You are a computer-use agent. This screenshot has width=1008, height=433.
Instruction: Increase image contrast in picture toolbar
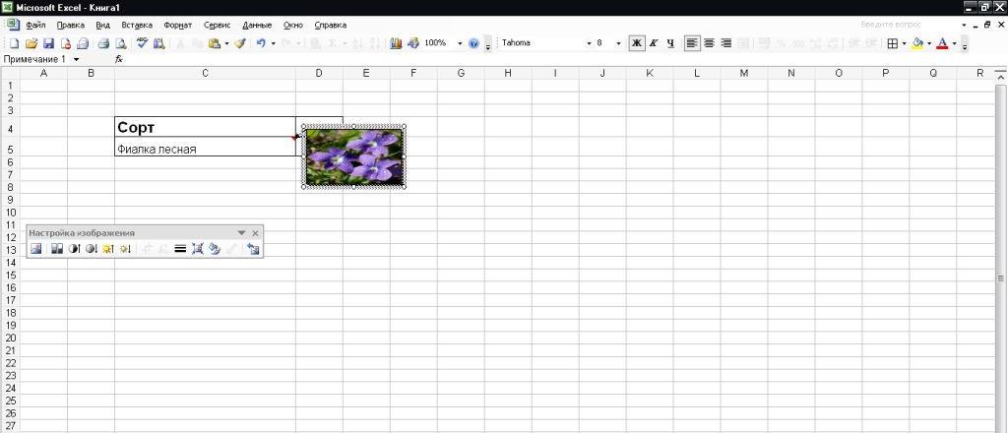[x=74, y=249]
